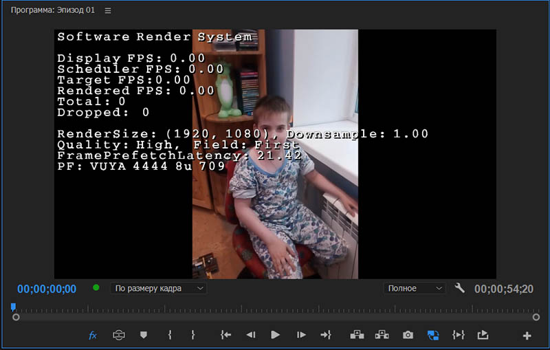Toggle the blue comparison view button
The height and width of the screenshot is (350, 550).
pos(433,335)
